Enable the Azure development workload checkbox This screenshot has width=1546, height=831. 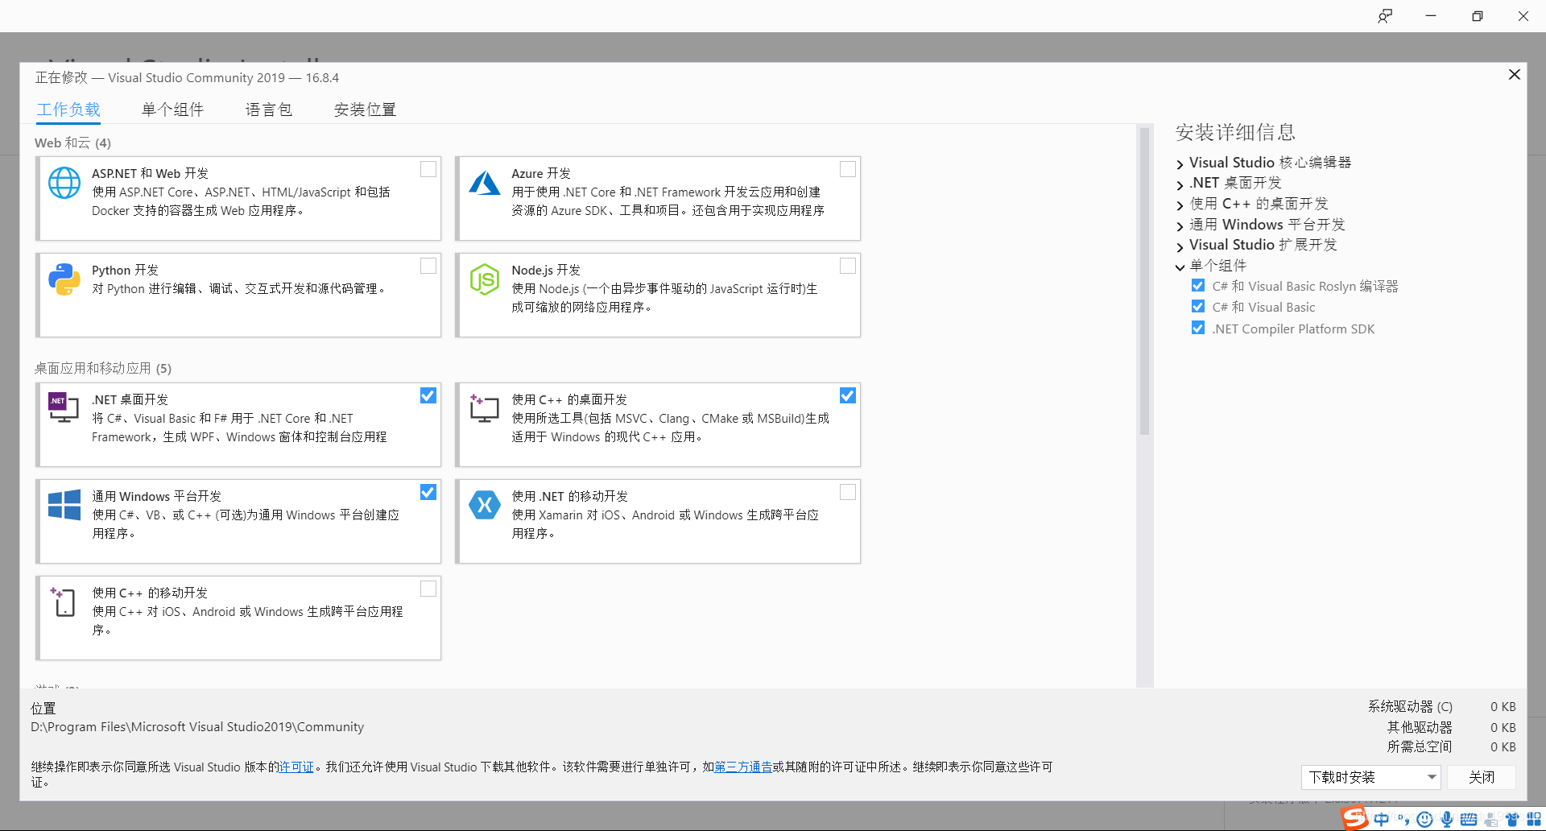coord(848,169)
